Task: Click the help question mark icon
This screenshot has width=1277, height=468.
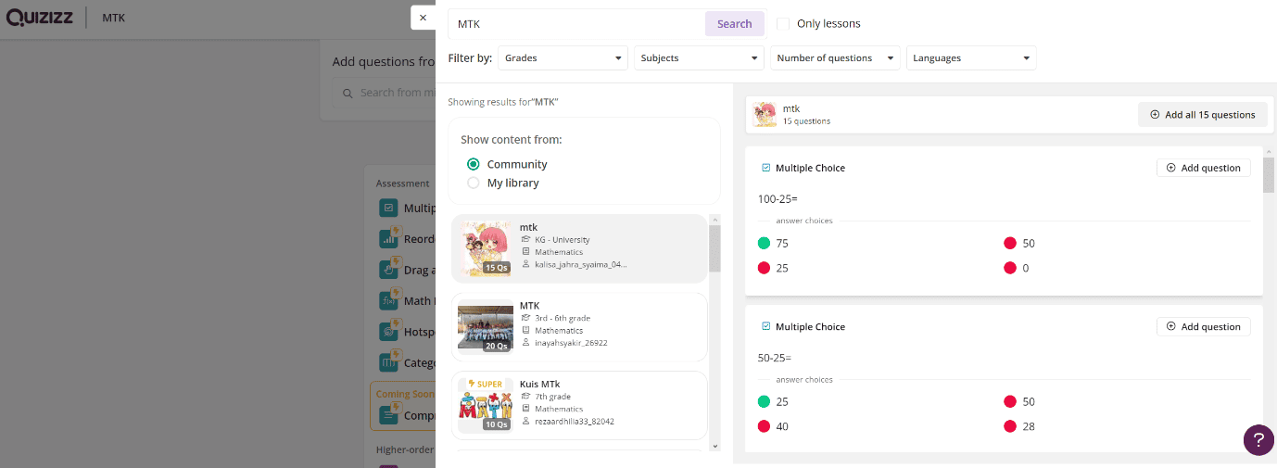Action: point(1258,439)
